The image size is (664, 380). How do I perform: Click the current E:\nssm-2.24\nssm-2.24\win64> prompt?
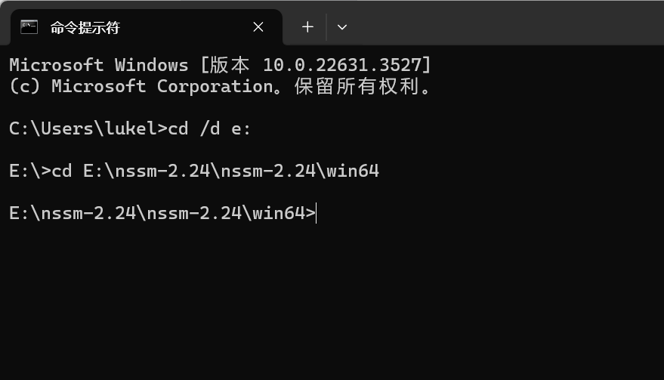click(162, 214)
